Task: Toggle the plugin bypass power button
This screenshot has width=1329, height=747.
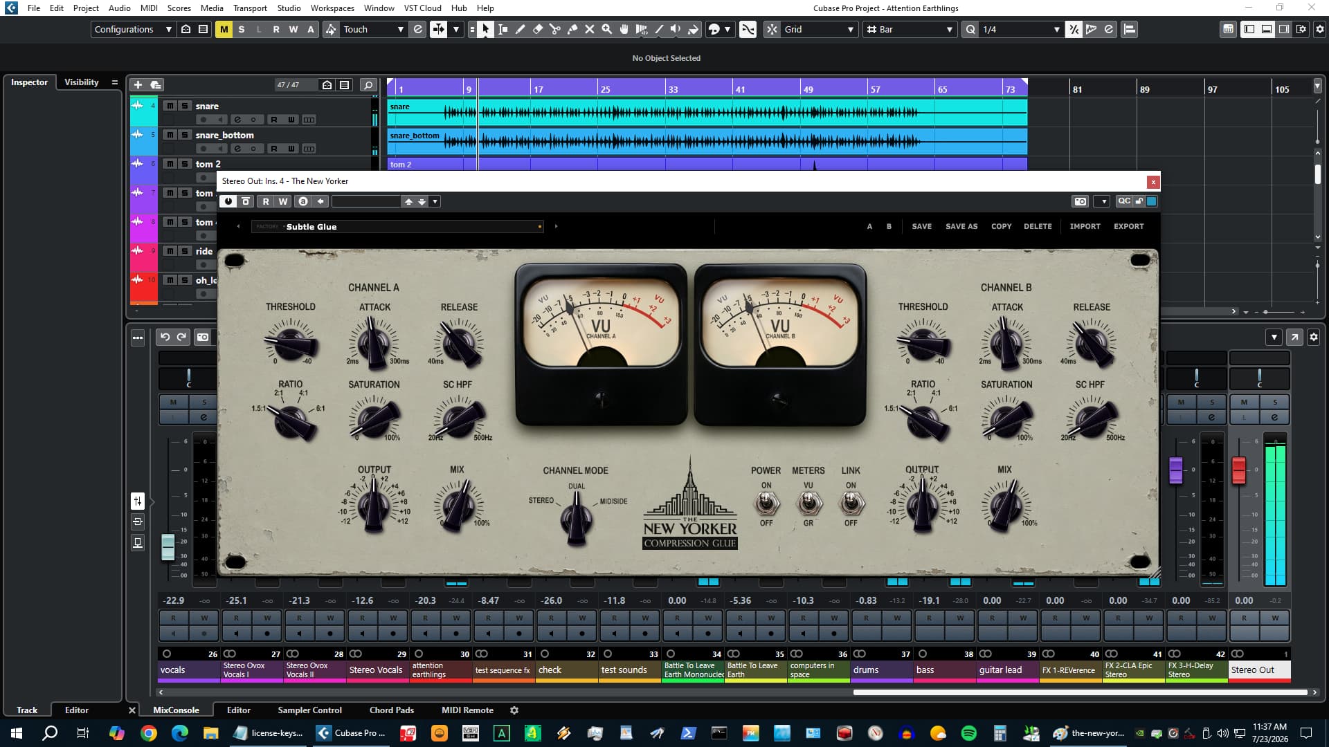Action: pos(228,201)
